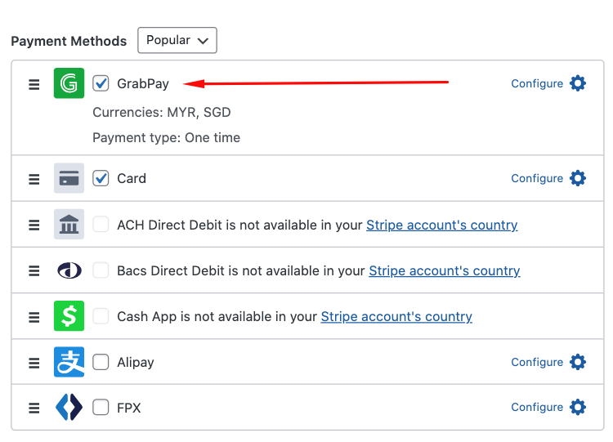Click the Bacs Direct Debit logo
The height and width of the screenshot is (442, 613).
tap(69, 270)
